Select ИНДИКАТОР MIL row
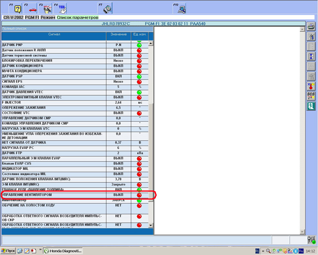The image size is (318, 255). tap(75, 169)
